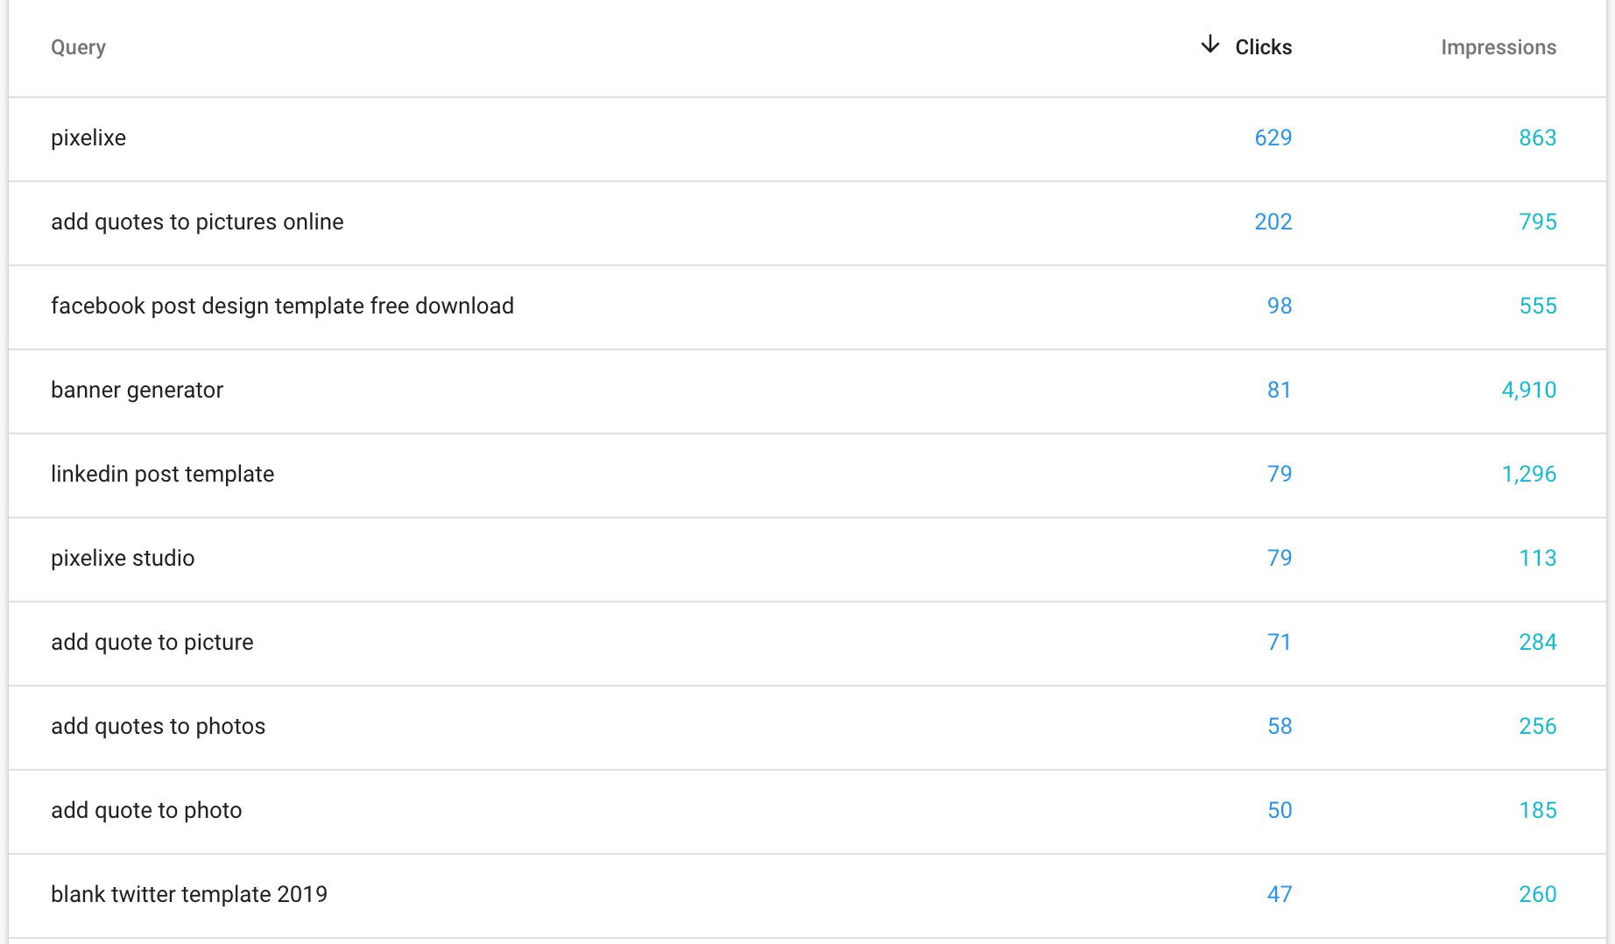1615x944 pixels.
Task: Click 79 clicks for linkedin post template
Action: click(1280, 474)
